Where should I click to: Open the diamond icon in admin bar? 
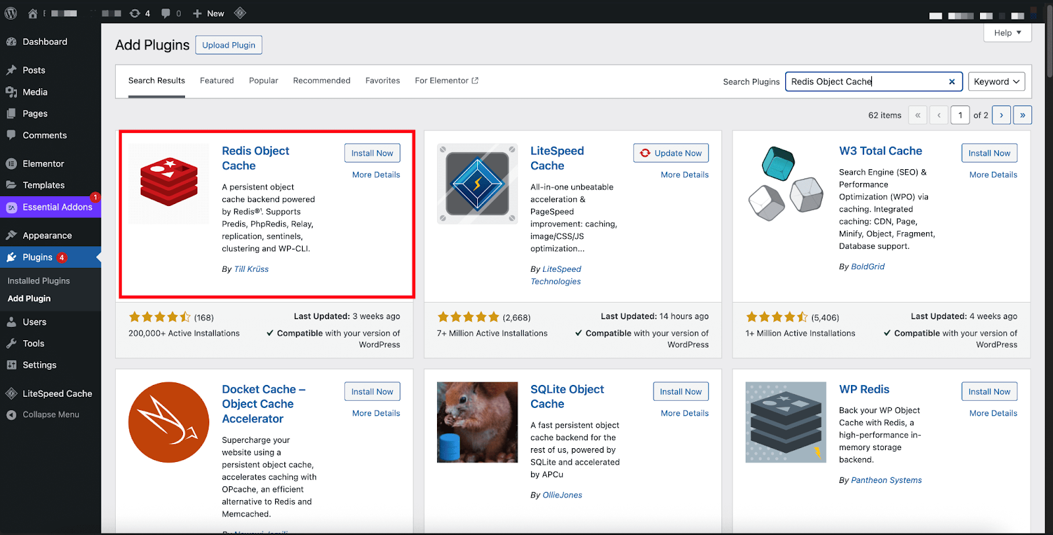[x=240, y=13]
